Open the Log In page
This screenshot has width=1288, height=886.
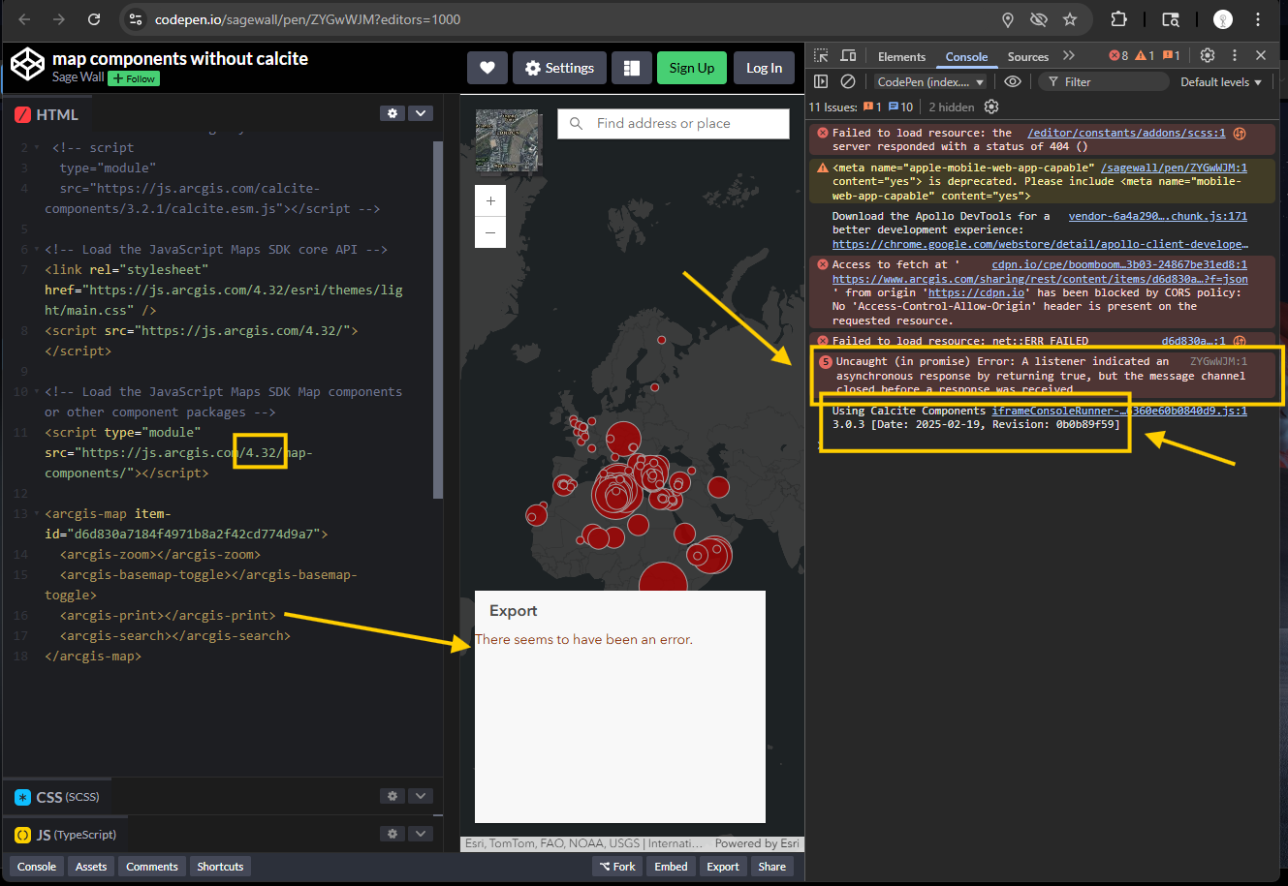coord(764,68)
